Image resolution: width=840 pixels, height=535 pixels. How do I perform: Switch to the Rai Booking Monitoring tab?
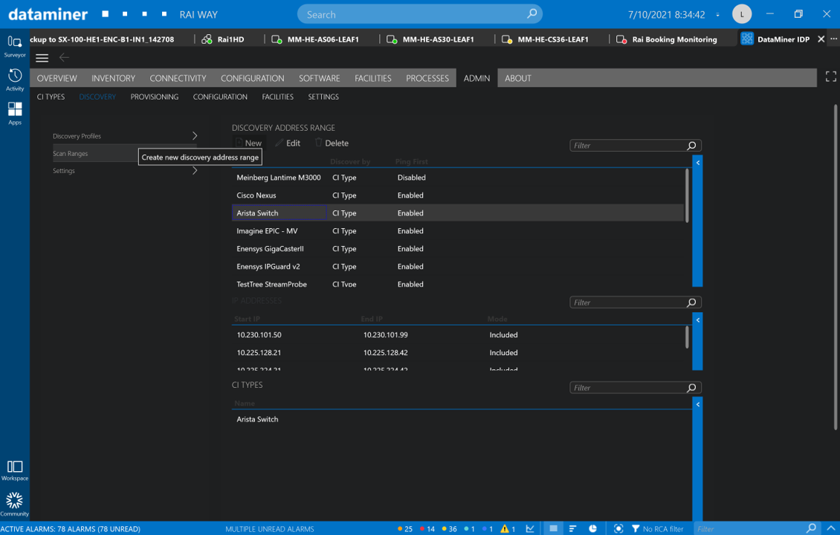tap(667, 39)
